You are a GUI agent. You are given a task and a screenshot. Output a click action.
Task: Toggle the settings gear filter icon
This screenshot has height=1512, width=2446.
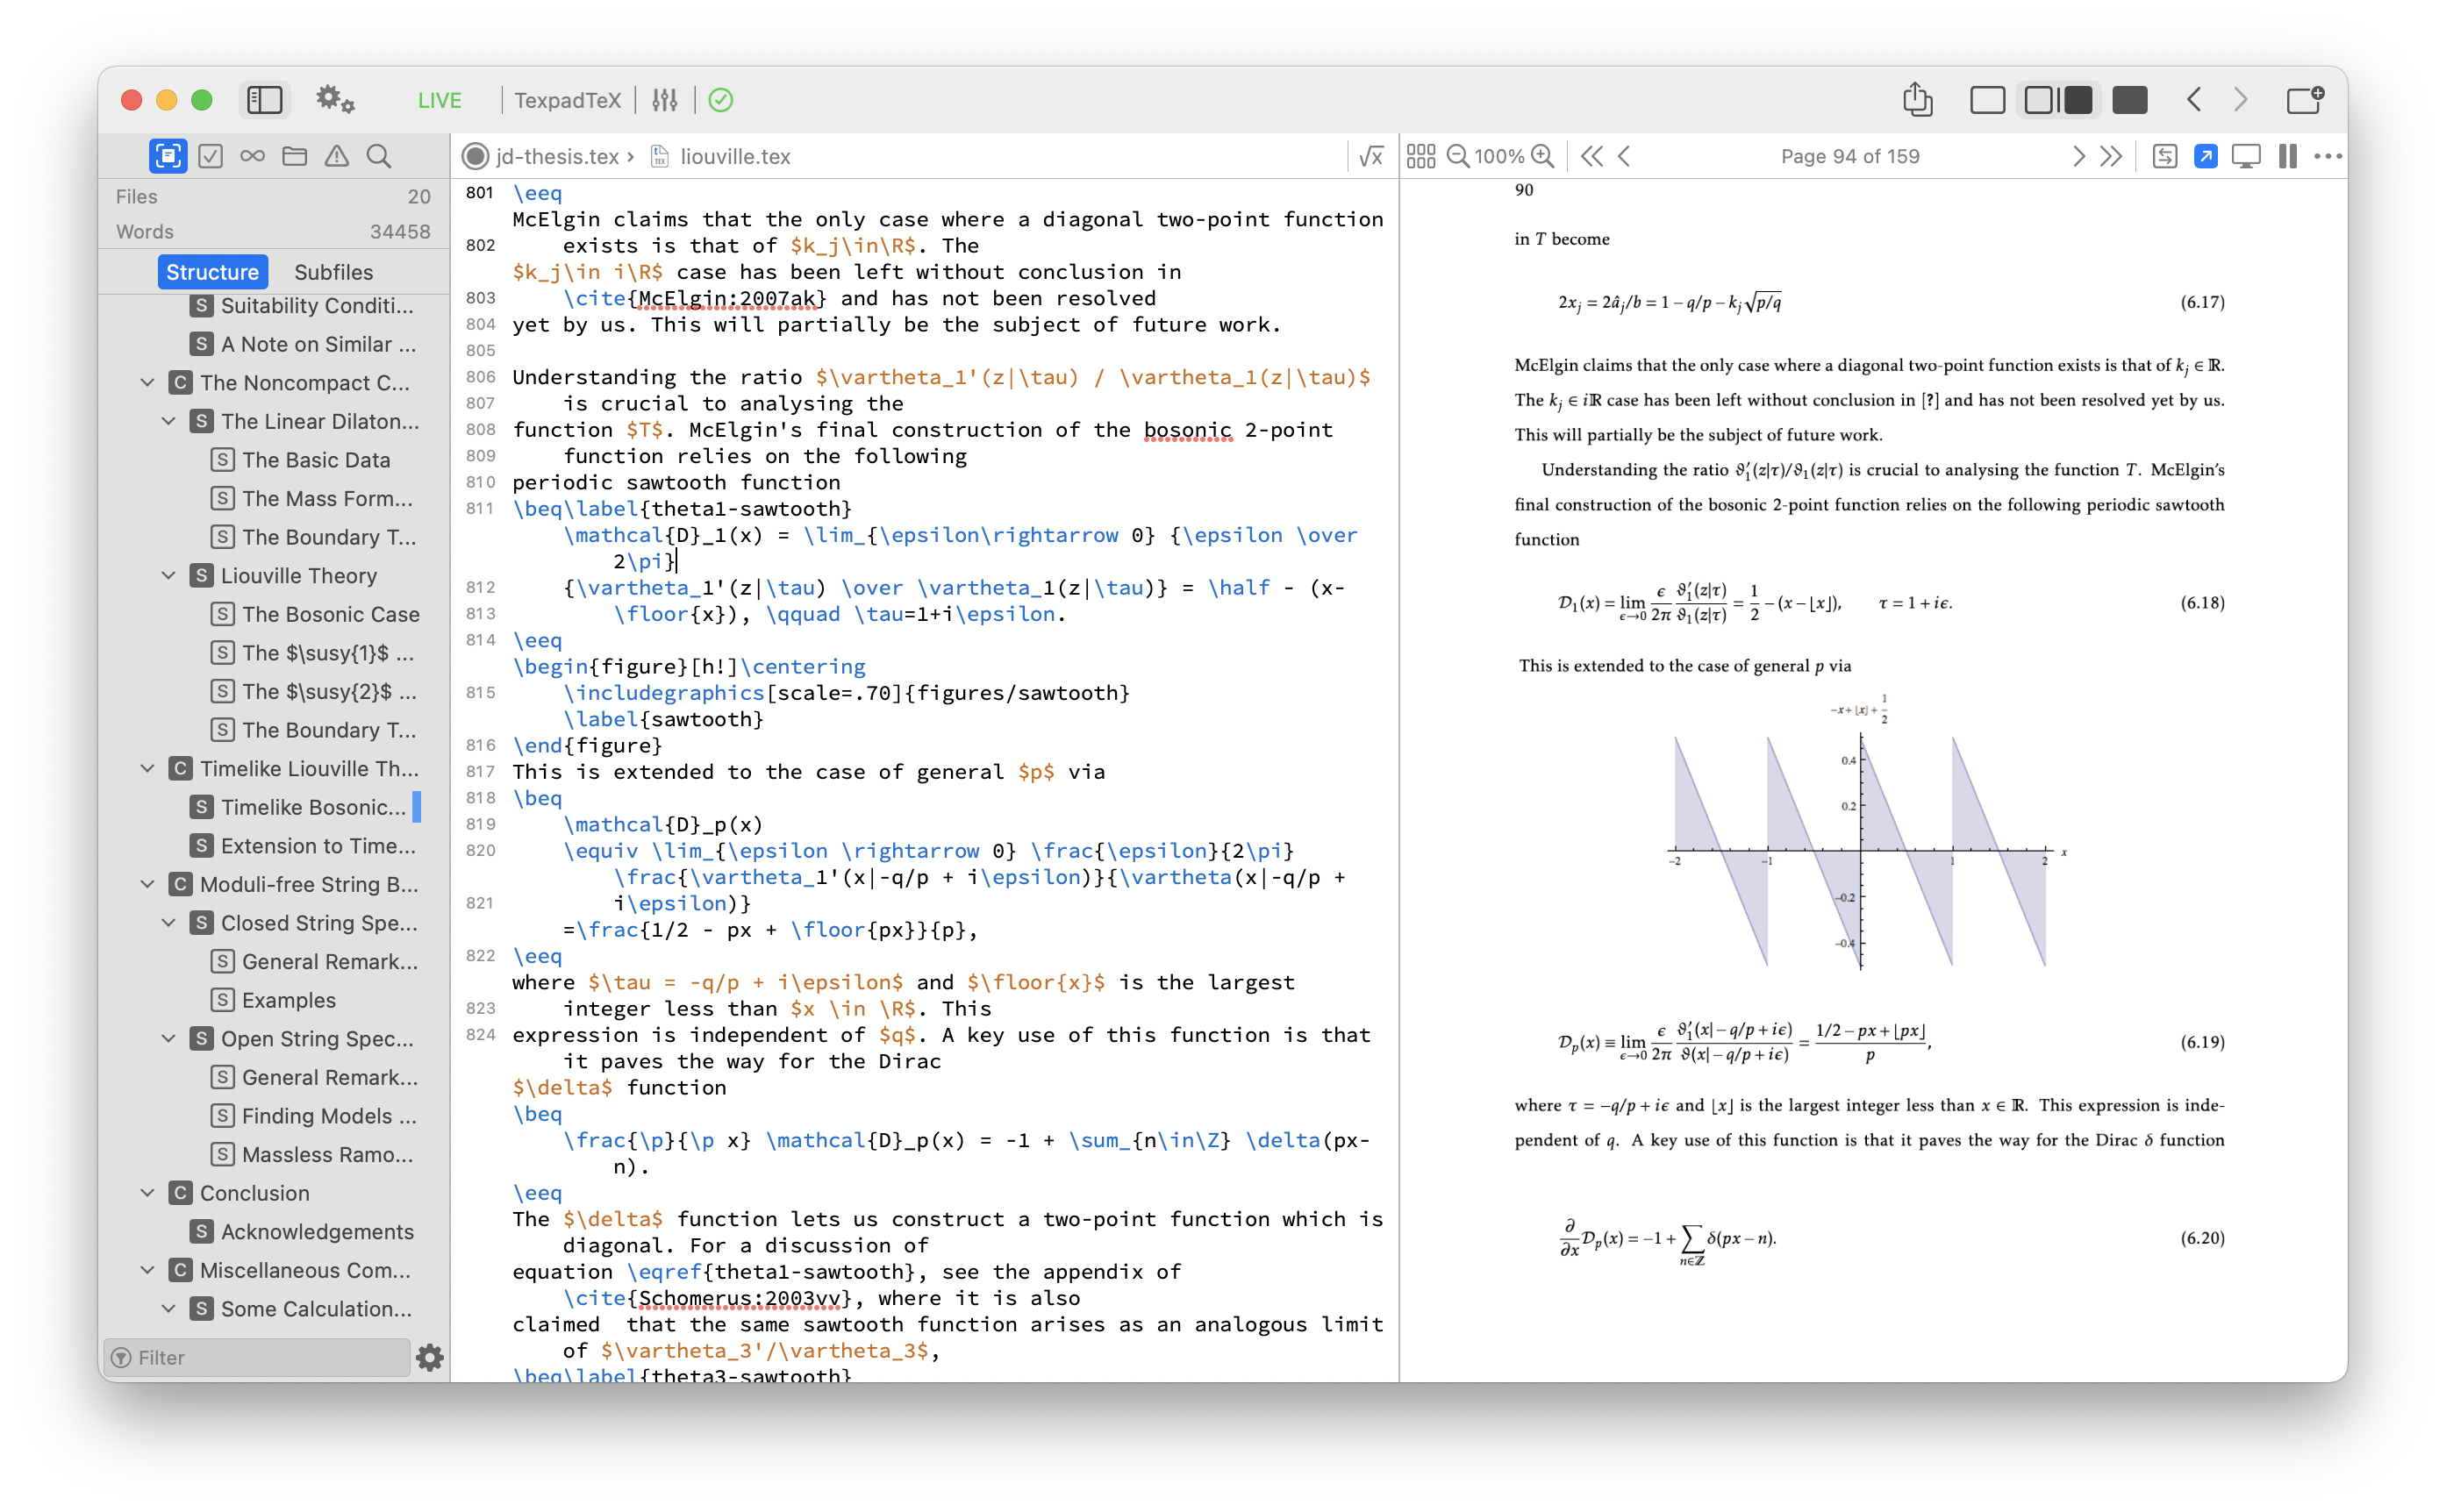pos(432,1357)
